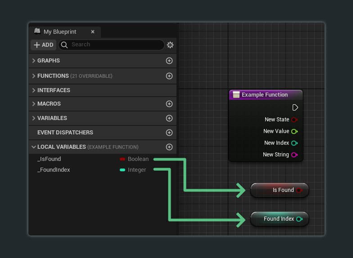Add a new variable via plus icon
The image size is (353, 258).
pyautogui.click(x=169, y=118)
